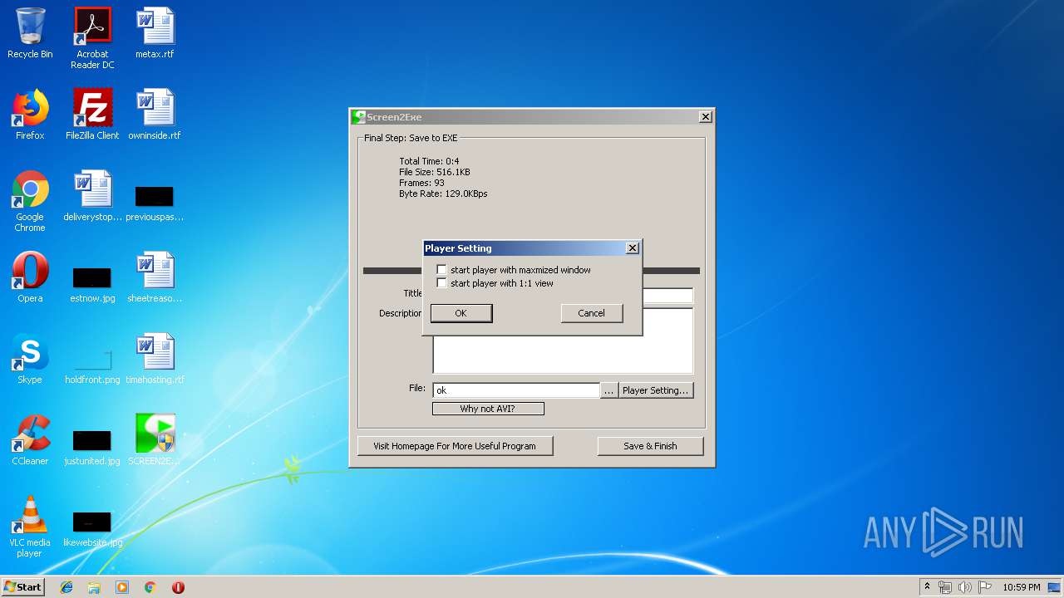Select the SCREEN2E executable desktop icon
1064x598 pixels.
(155, 440)
